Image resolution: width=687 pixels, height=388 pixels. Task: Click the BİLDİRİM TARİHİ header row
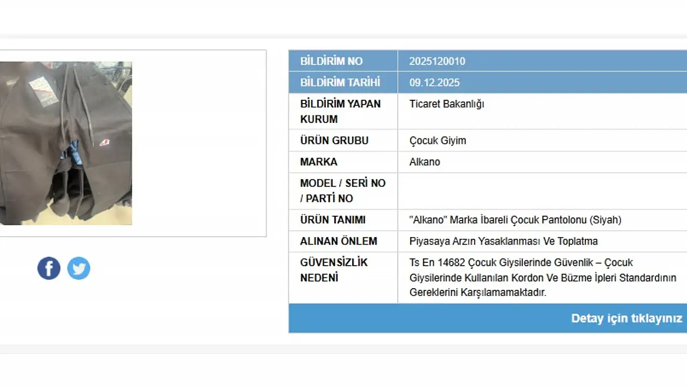[x=340, y=82]
